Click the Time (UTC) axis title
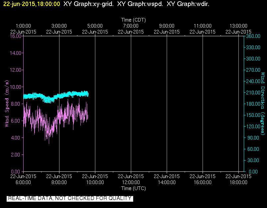The height and width of the screenshot is (208, 267). pyautogui.click(x=133, y=188)
